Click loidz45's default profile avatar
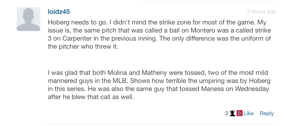Screen dimensions: 298x126 click(x=28, y=19)
